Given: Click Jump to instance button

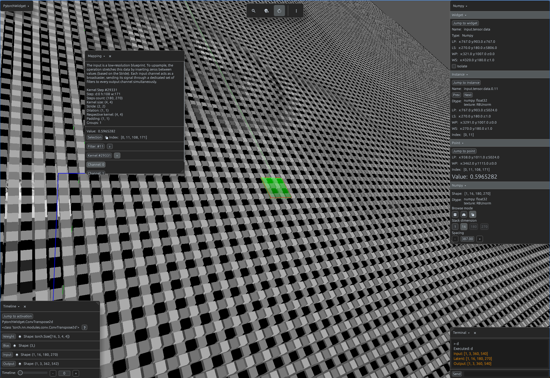Looking at the screenshot, I should [466, 83].
